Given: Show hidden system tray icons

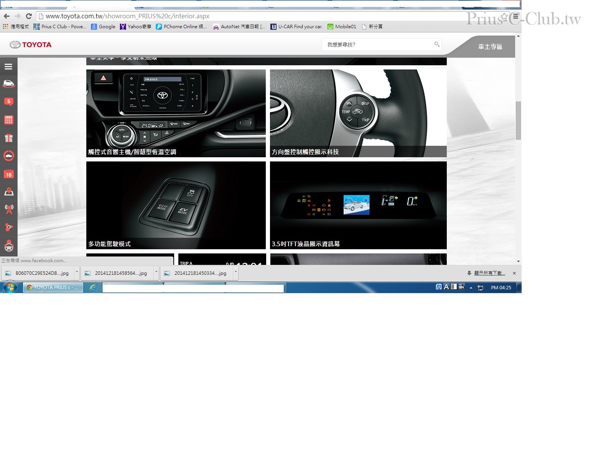Looking at the screenshot, I should 471,288.
